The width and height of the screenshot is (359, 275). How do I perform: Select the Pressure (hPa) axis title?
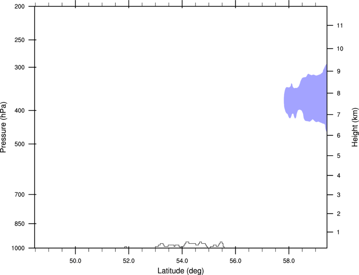pyautogui.click(x=3, y=127)
